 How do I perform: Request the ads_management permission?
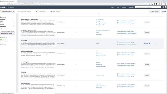click(x=147, y=86)
